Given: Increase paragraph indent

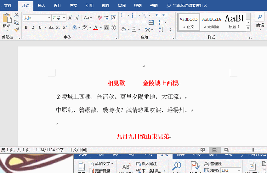Looking at the screenshot, I should 165,15.
